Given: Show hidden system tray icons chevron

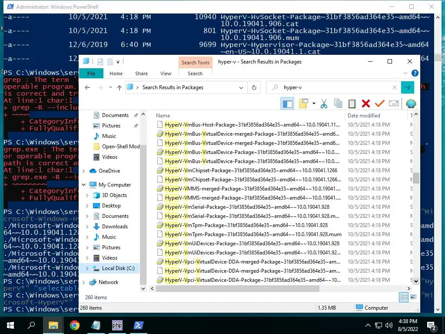Looking at the screenshot, I should [368, 325].
